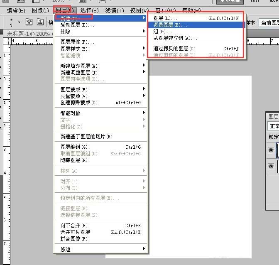279x265 pixels.
Task: Choose 拼合图像(F)
Action: (100, 239)
